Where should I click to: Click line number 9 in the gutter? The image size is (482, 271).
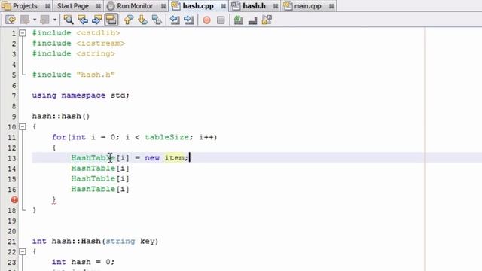coord(14,117)
